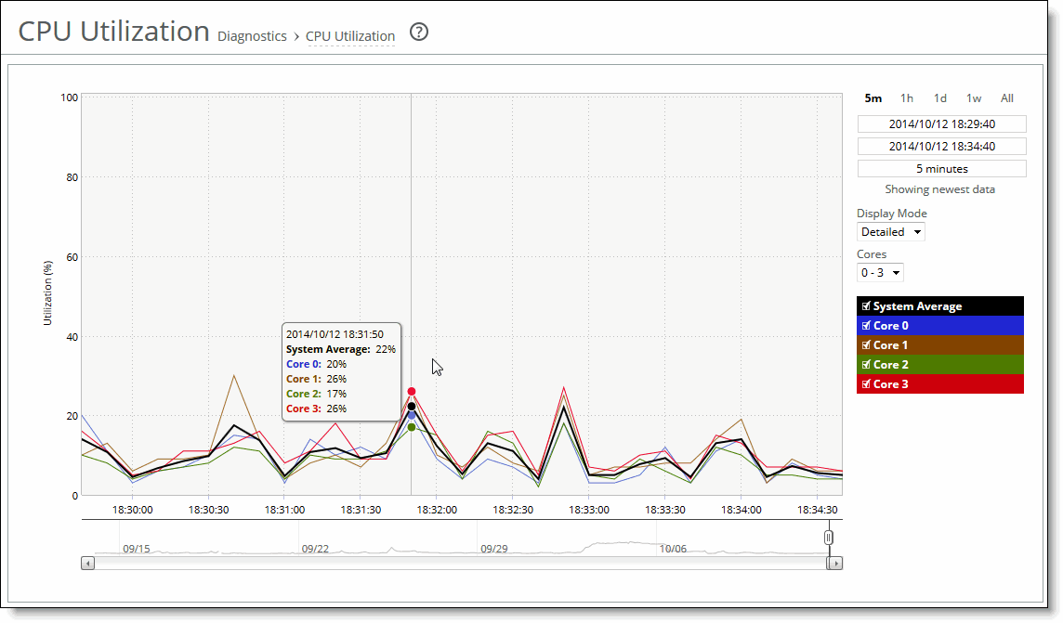
Task: Select the 1d time range tab
Action: [939, 97]
